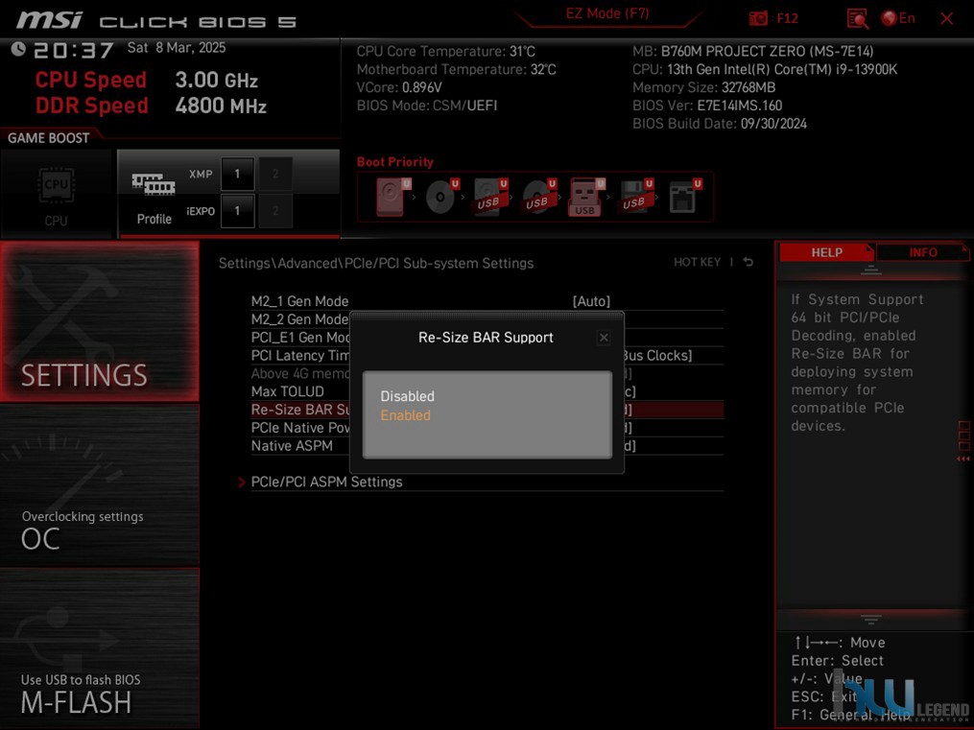This screenshot has width=974, height=730.
Task: Click the HOT KEY button
Action: (x=697, y=263)
